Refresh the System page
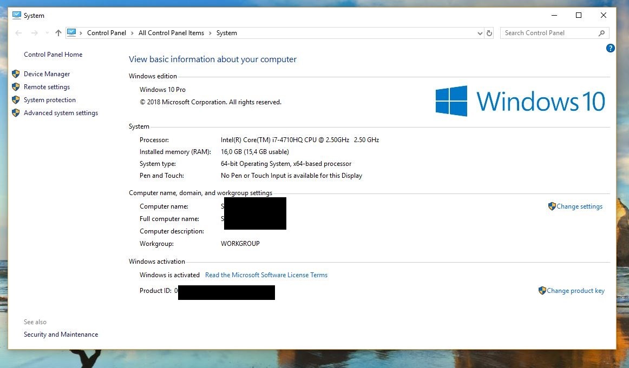 click(x=489, y=34)
